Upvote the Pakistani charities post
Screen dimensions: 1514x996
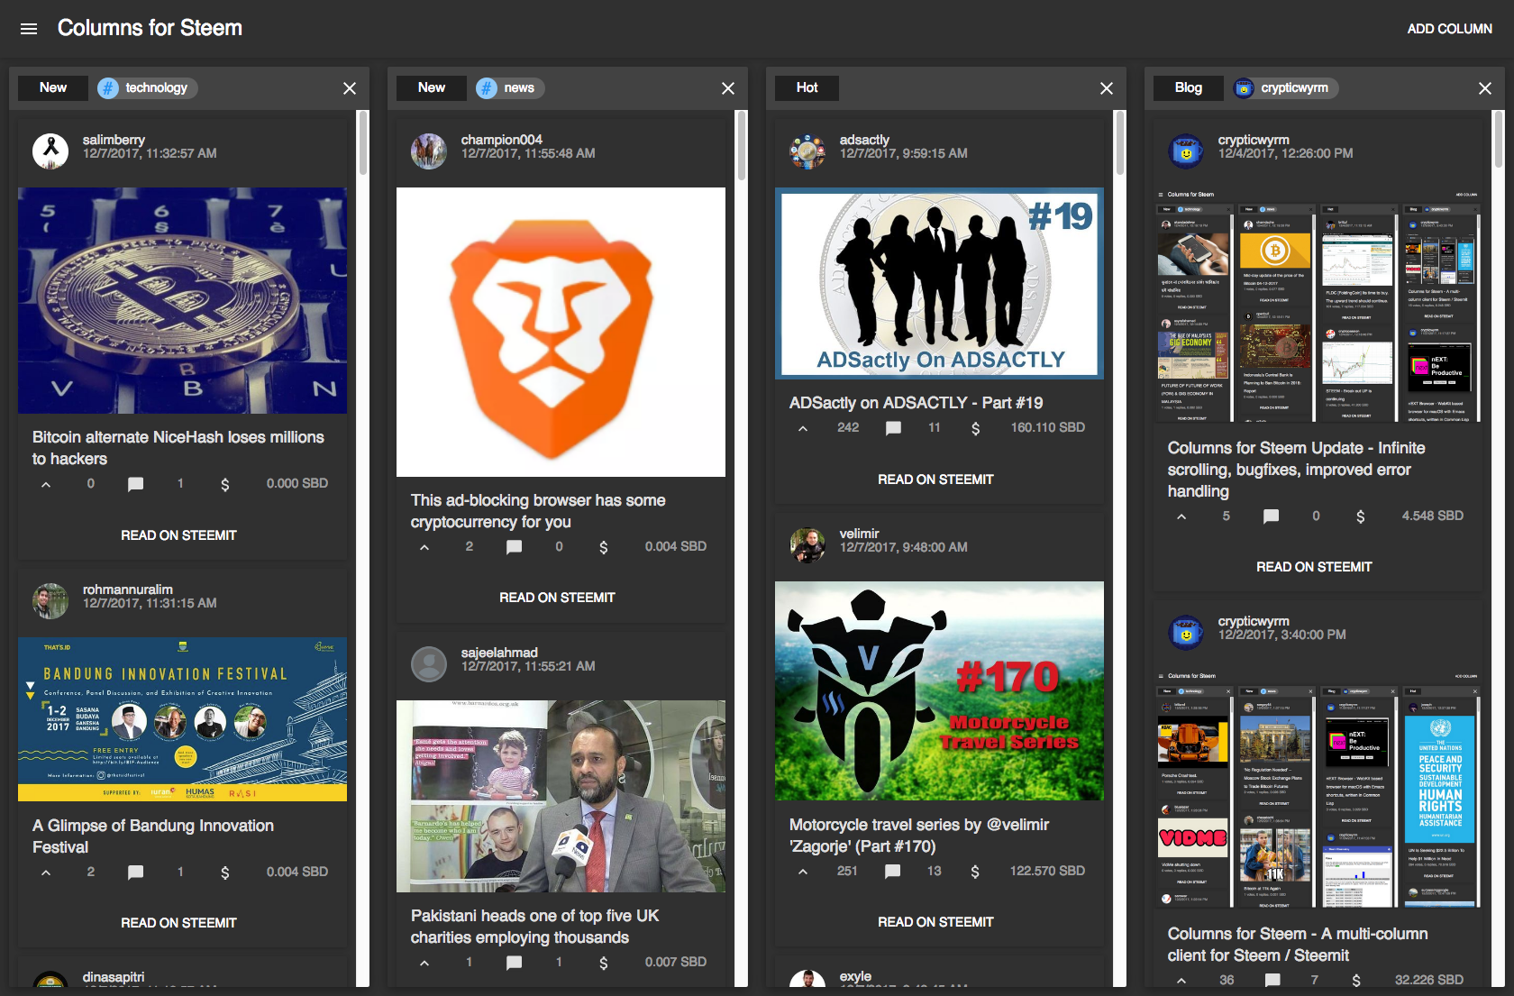point(424,963)
